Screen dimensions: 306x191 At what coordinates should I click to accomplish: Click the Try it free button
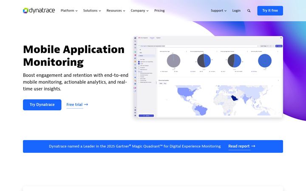270,11
